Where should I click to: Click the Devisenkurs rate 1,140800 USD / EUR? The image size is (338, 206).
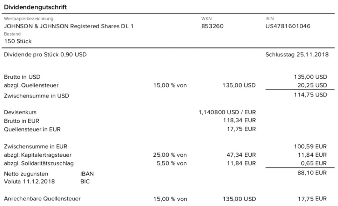pyautogui.click(x=227, y=112)
